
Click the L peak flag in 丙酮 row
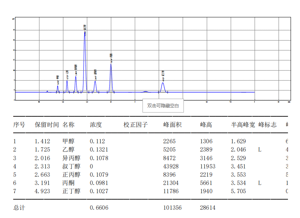260,183
